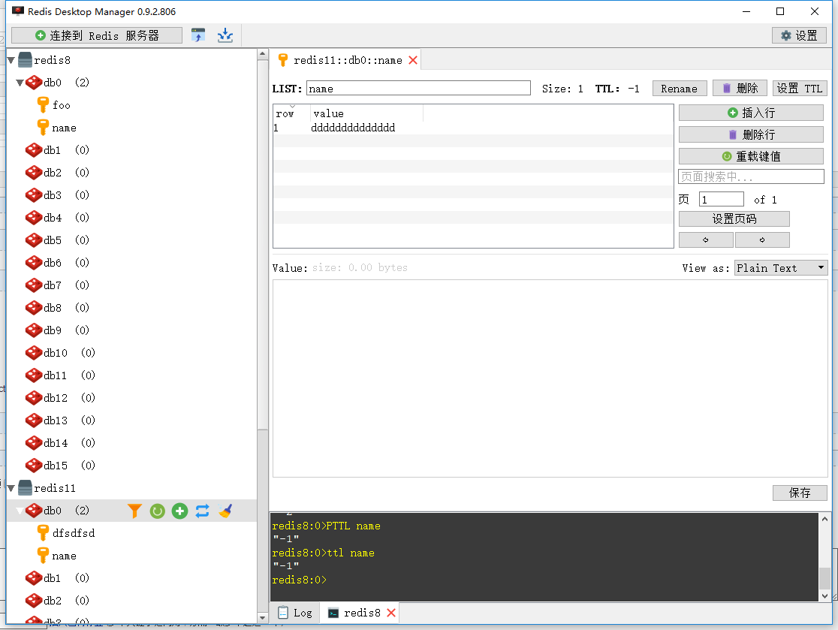Collapse the redis8 server tree
838x630 pixels.
click(11, 60)
